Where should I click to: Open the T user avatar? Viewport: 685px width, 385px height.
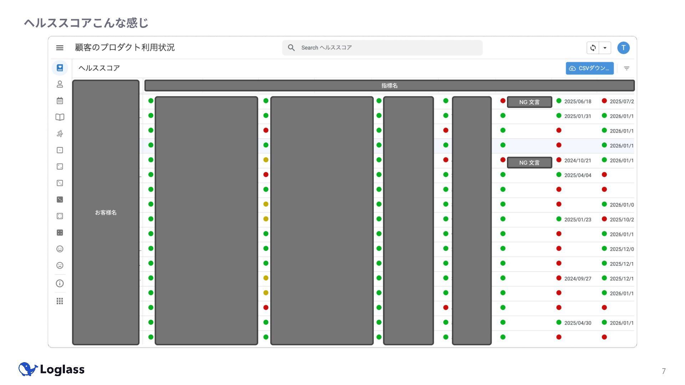tap(623, 48)
